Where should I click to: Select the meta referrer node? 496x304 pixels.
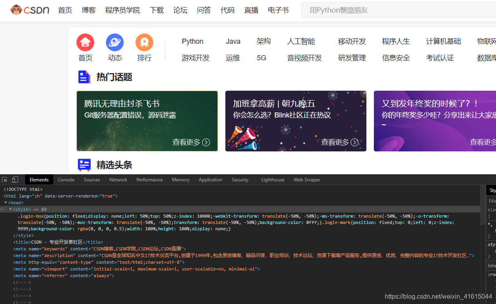pos(63,276)
